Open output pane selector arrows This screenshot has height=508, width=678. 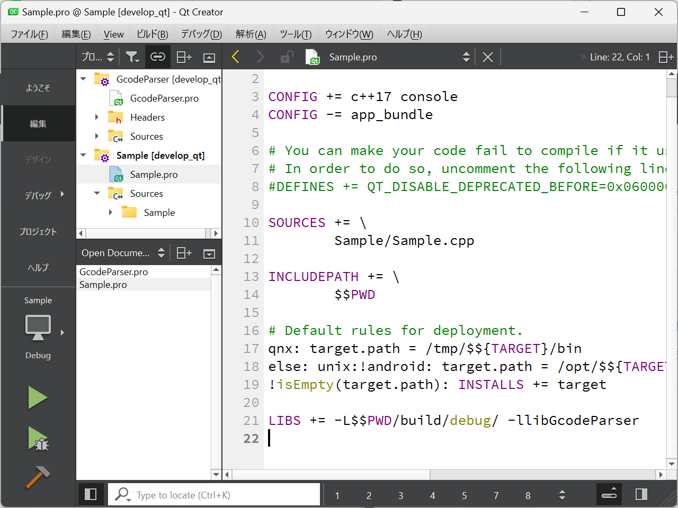pos(562,495)
